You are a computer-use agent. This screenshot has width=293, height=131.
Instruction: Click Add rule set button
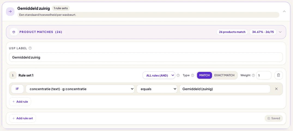22,118
